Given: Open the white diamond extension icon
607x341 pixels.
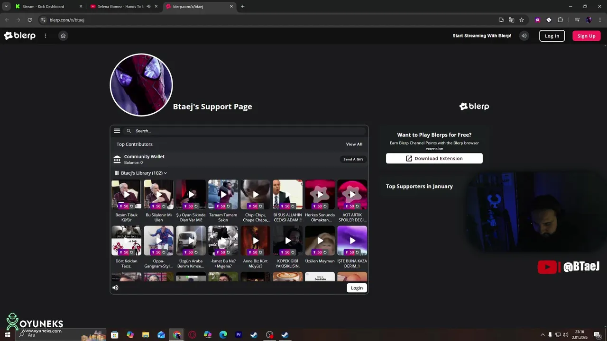Looking at the screenshot, I should pos(549,20).
